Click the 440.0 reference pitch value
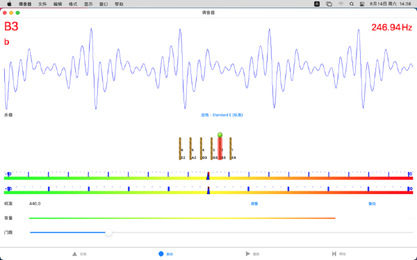417x260 pixels. pyautogui.click(x=35, y=203)
